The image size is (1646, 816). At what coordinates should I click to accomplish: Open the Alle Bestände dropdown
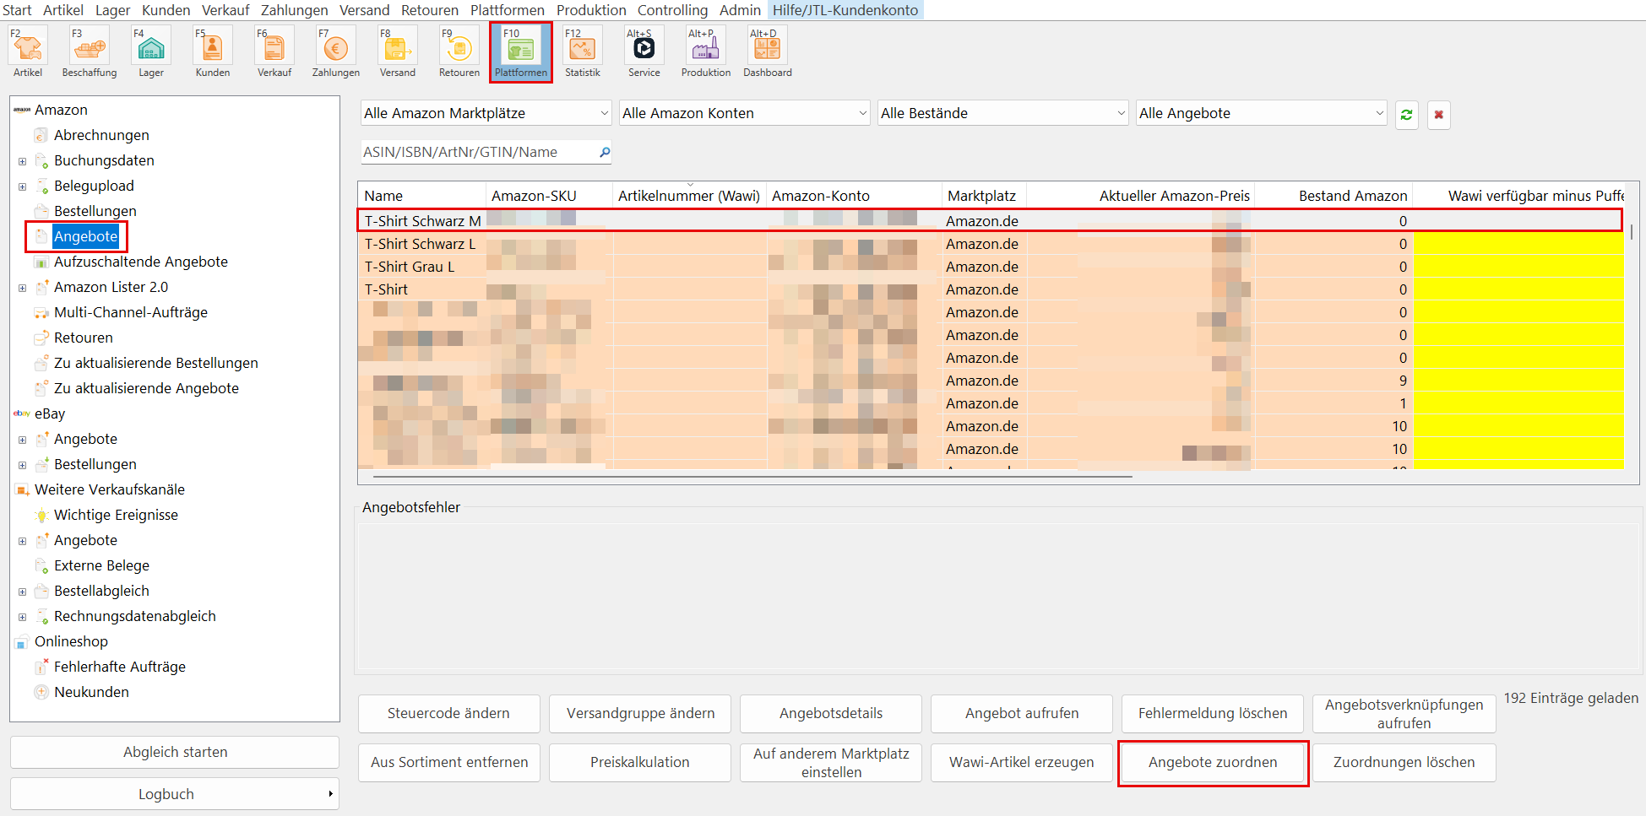(x=1002, y=113)
